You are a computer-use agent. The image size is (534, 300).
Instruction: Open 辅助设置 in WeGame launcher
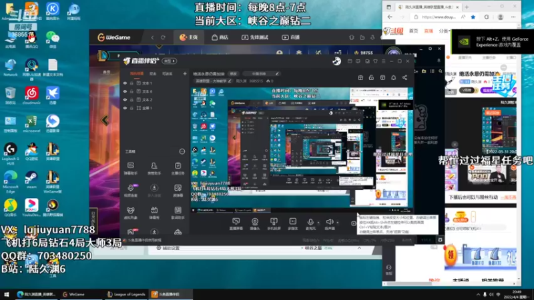[x=168, y=248]
